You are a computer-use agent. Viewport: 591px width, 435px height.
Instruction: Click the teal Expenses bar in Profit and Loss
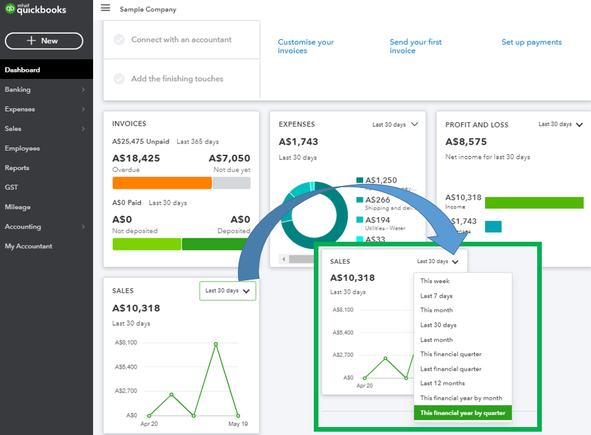(493, 226)
